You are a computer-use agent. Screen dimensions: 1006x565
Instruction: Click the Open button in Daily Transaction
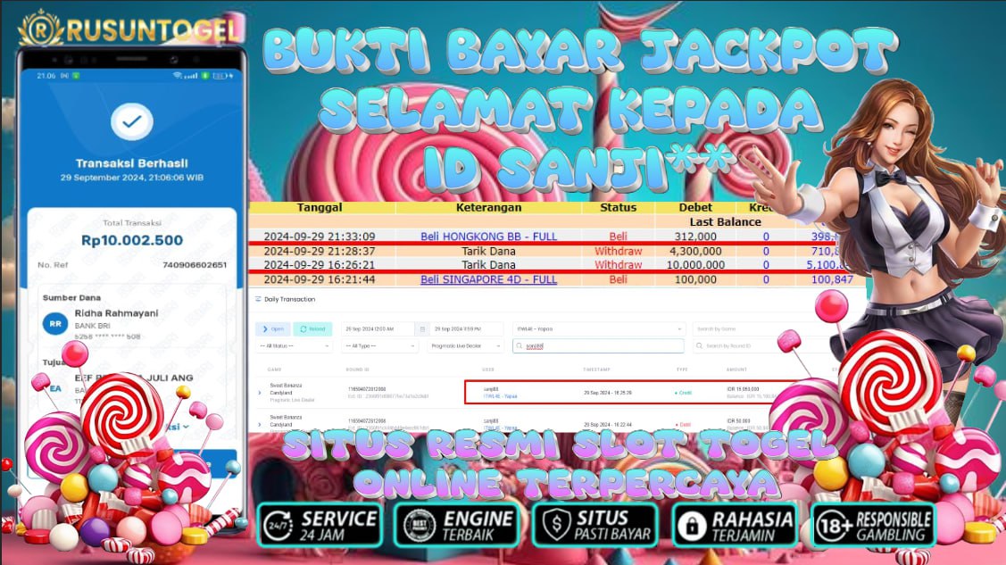[x=272, y=329]
